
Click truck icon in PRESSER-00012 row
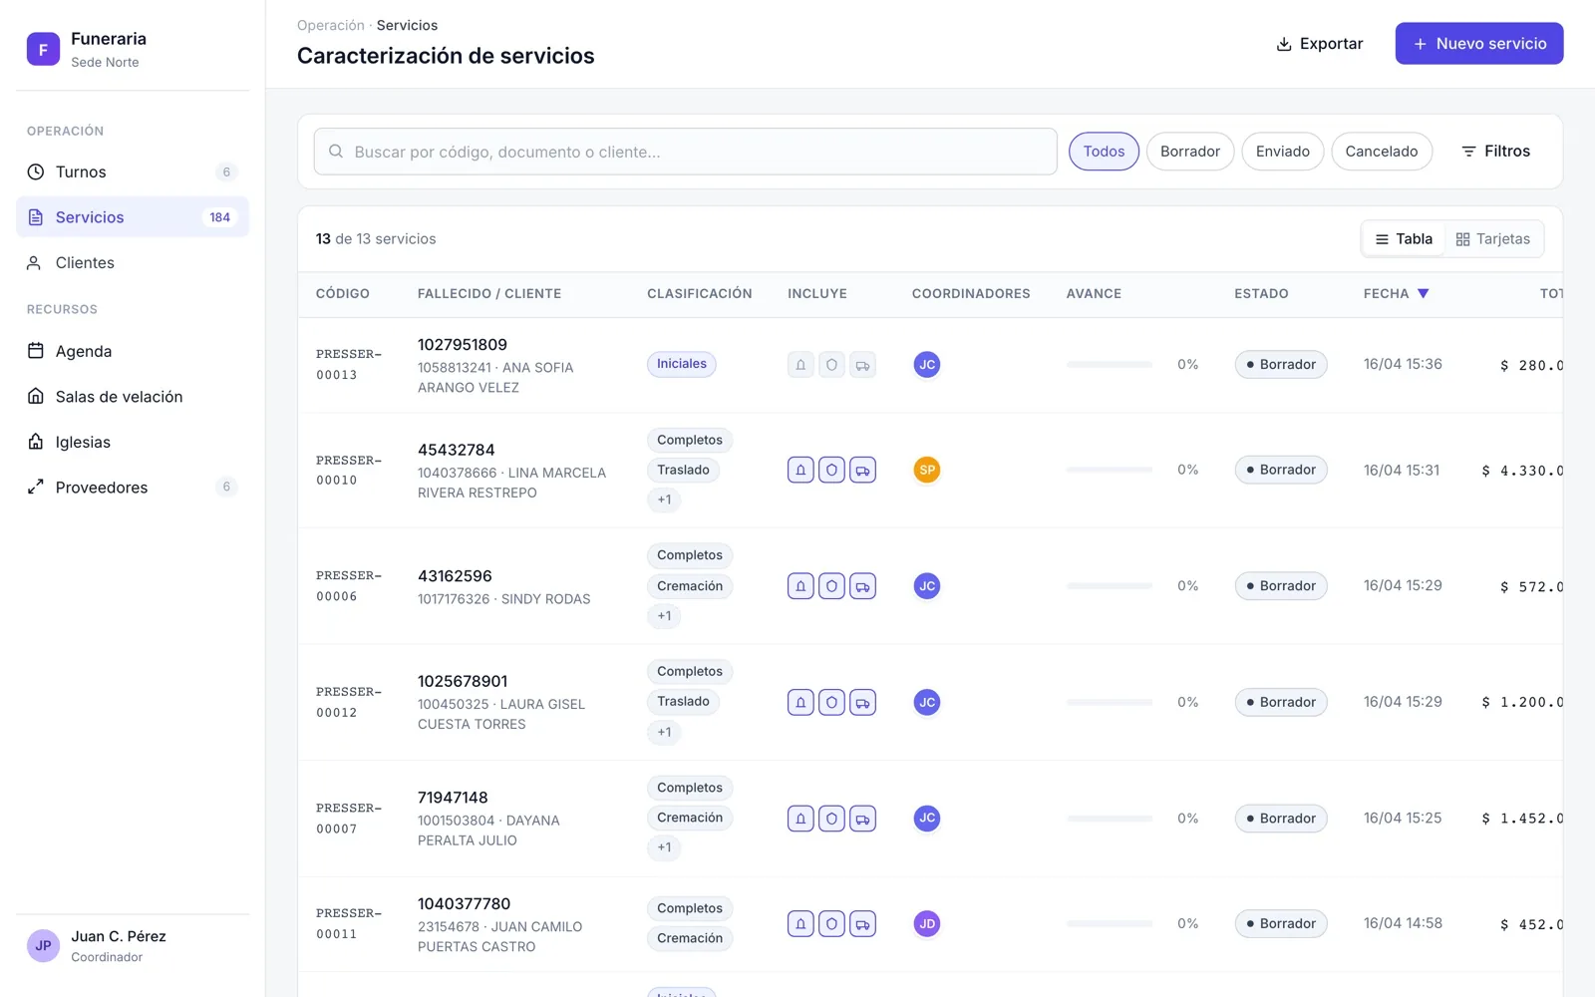[x=862, y=702]
